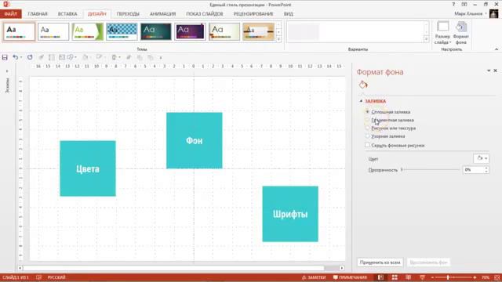The image size is (502, 282).
Task: Select the Цвета square on slide
Action: (88, 168)
